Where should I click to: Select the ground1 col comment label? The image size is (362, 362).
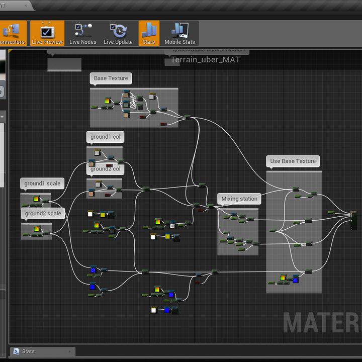coord(105,137)
